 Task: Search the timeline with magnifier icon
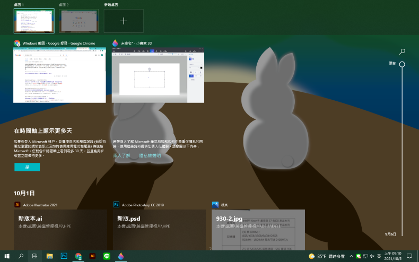pos(402,51)
